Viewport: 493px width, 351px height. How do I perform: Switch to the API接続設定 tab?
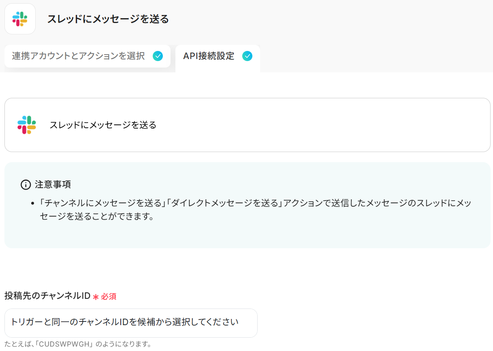(x=218, y=59)
